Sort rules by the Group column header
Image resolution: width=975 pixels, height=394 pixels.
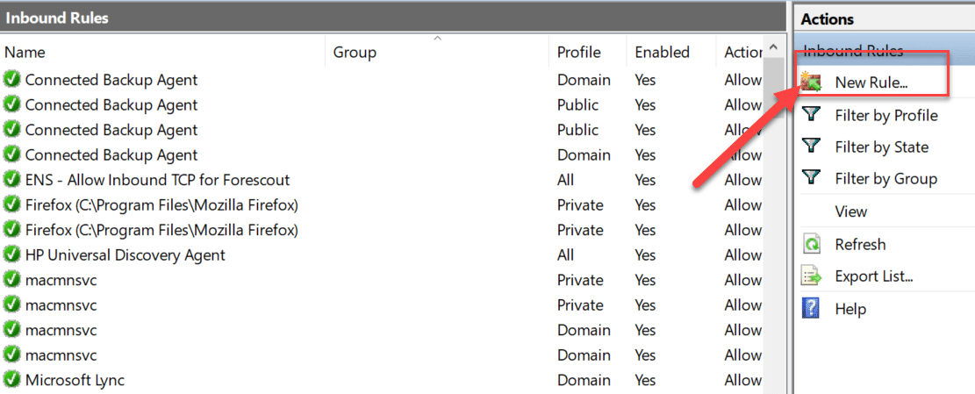355,53
